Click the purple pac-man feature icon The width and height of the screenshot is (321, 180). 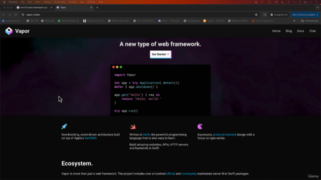point(200,126)
